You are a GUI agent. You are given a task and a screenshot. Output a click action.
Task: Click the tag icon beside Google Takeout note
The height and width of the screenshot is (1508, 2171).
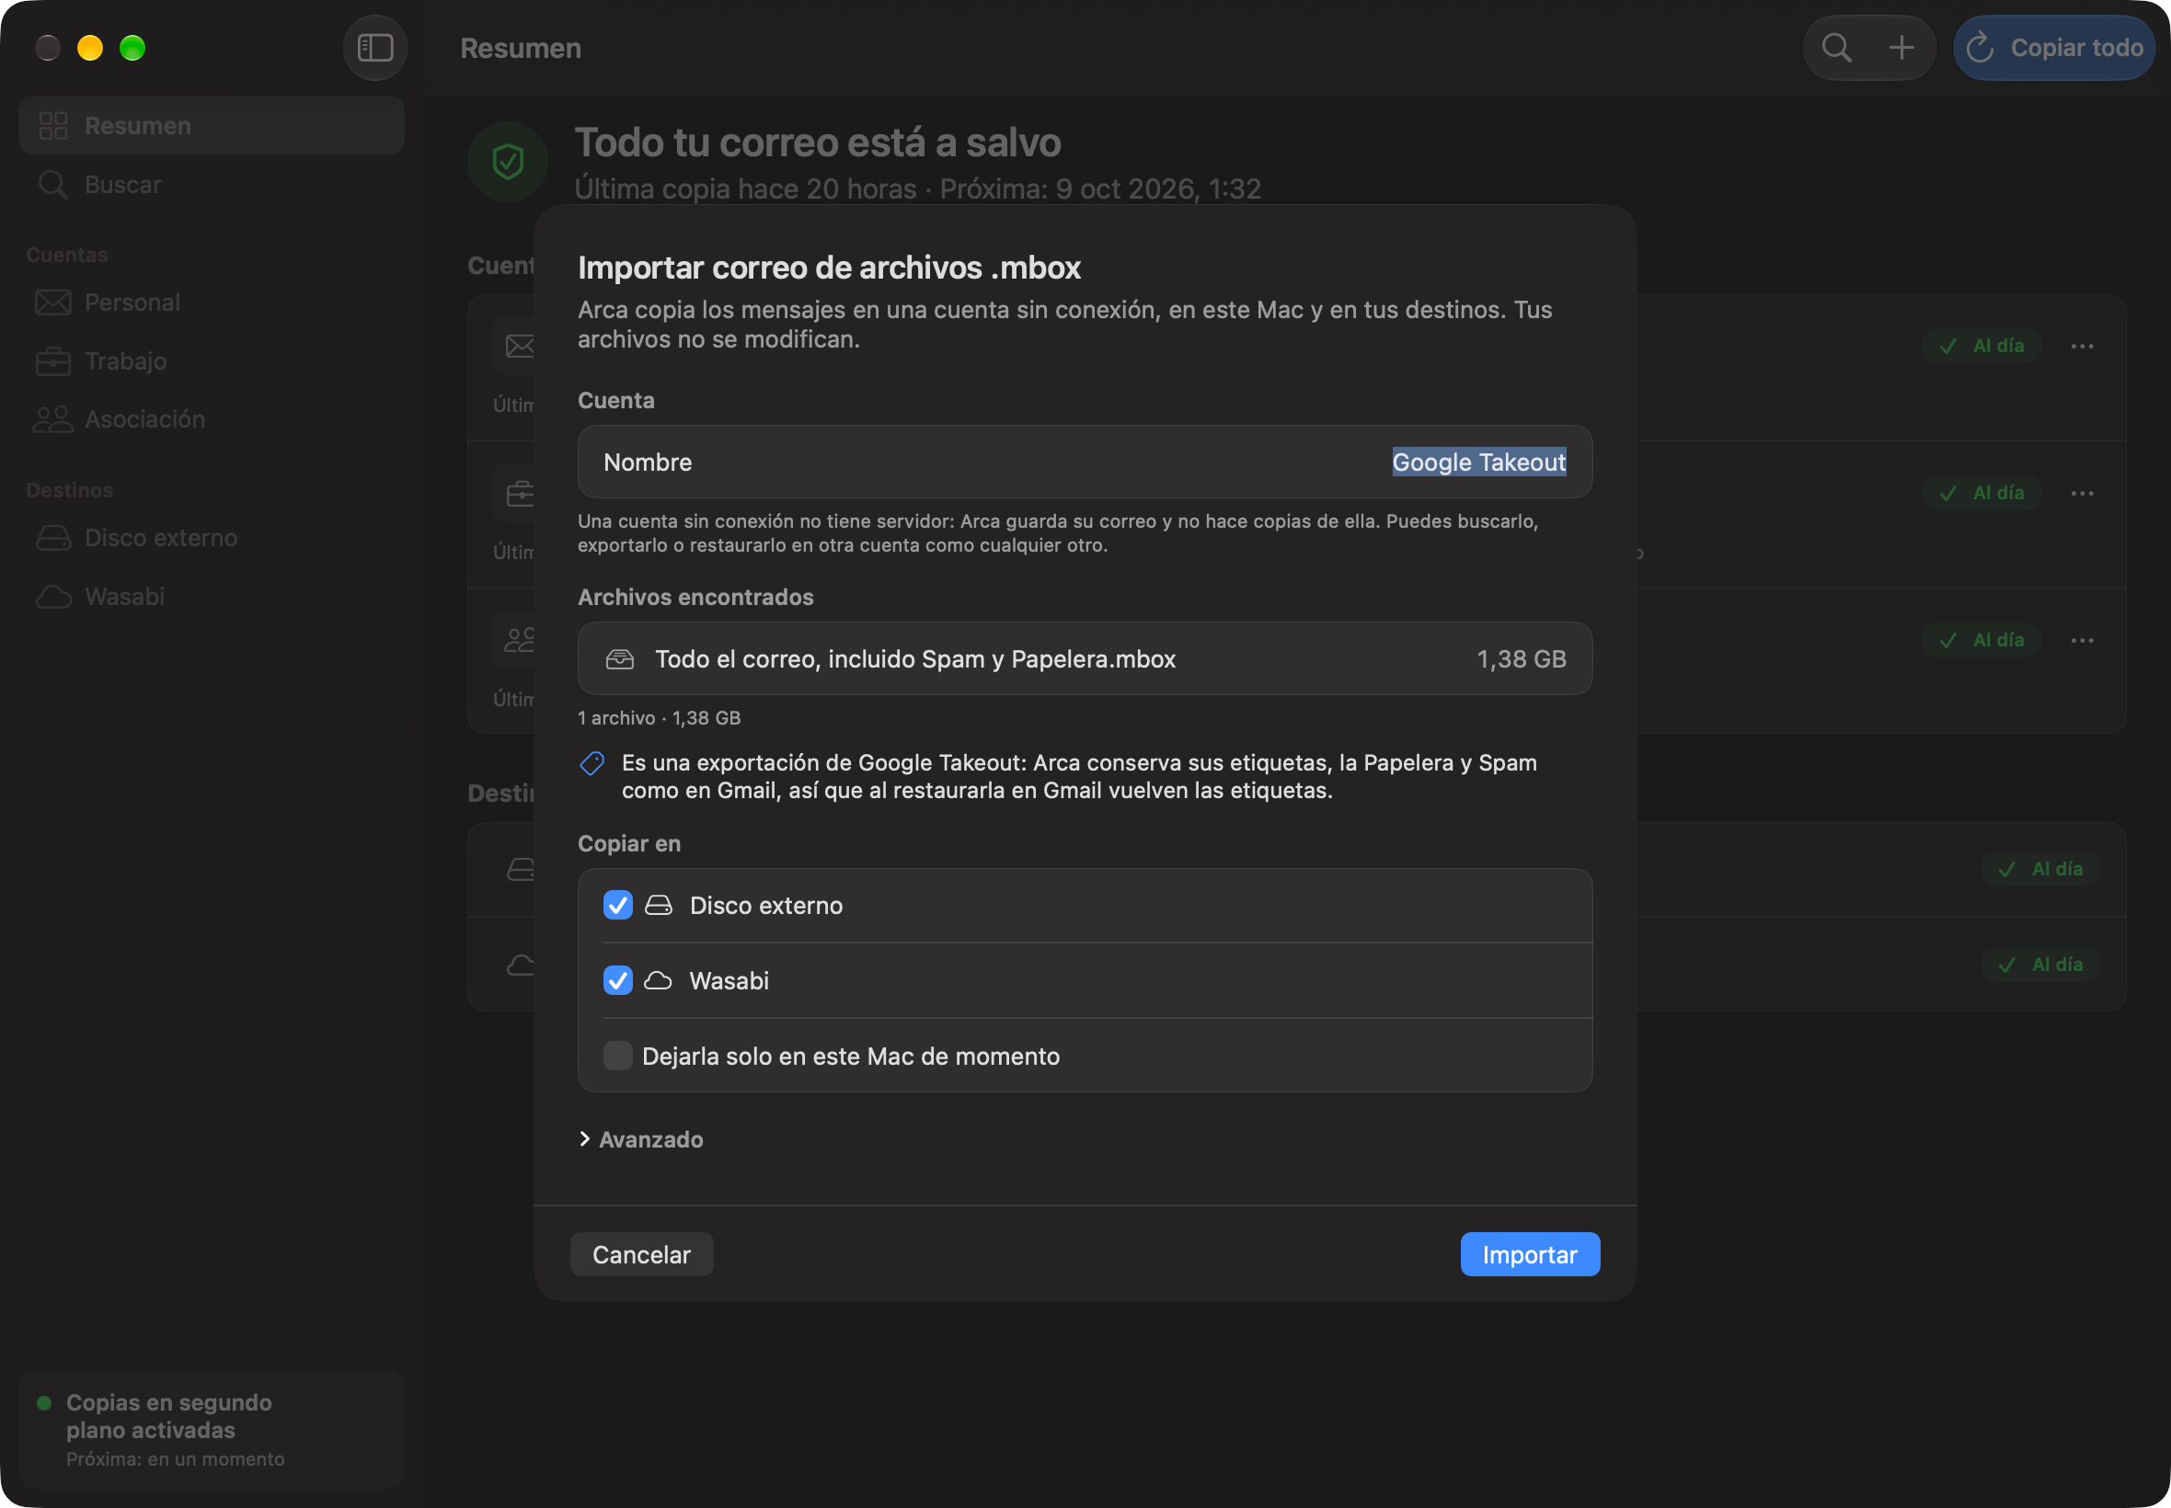[x=592, y=763]
